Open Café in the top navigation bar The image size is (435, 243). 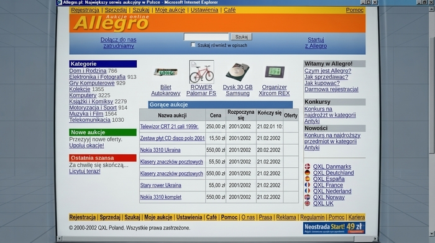click(x=229, y=10)
